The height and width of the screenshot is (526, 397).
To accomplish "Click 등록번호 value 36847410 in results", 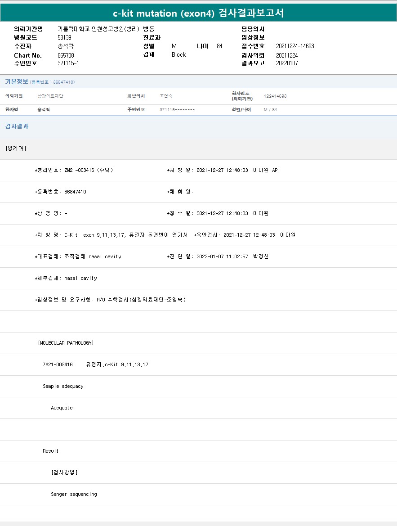I will click(75, 192).
